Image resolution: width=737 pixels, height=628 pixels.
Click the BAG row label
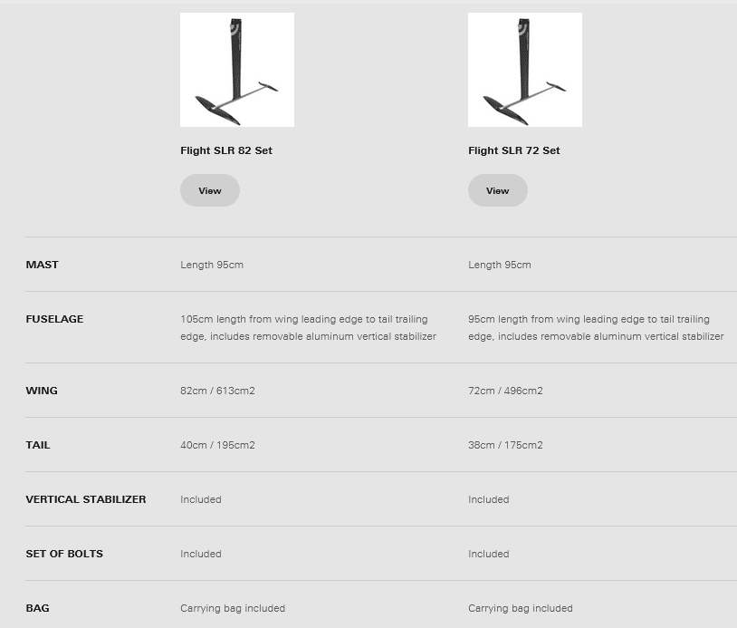(x=37, y=608)
